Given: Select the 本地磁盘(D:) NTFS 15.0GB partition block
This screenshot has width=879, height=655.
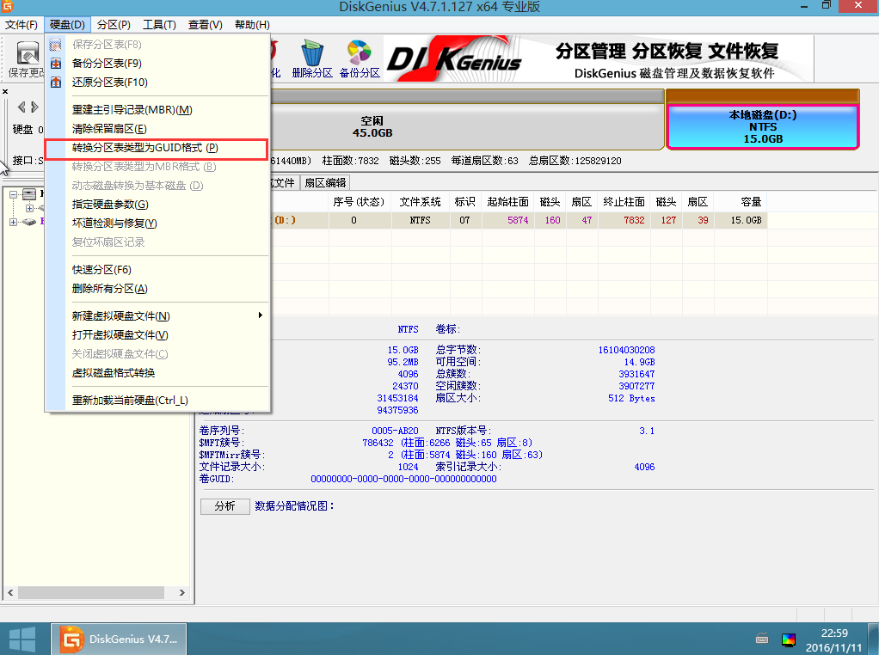Looking at the screenshot, I should 762,127.
